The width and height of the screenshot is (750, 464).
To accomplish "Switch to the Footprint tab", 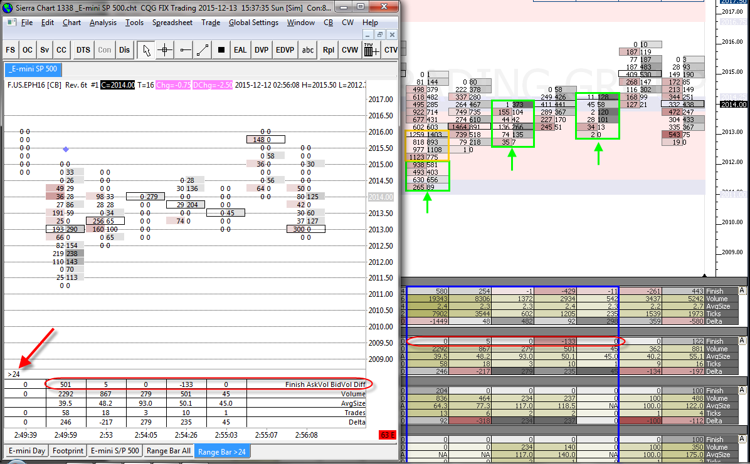I will click(68, 451).
